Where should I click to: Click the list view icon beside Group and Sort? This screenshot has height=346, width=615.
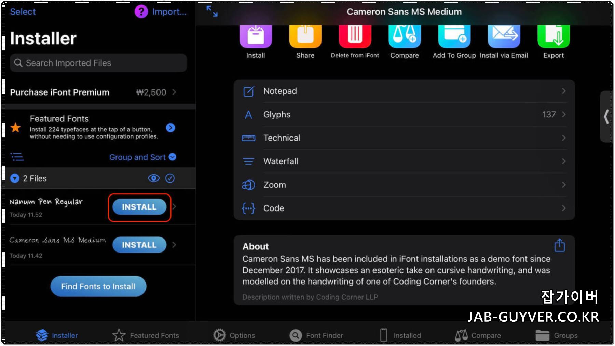(x=17, y=157)
